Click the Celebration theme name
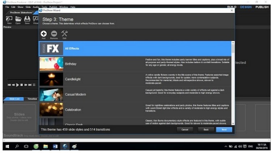 [73, 110]
